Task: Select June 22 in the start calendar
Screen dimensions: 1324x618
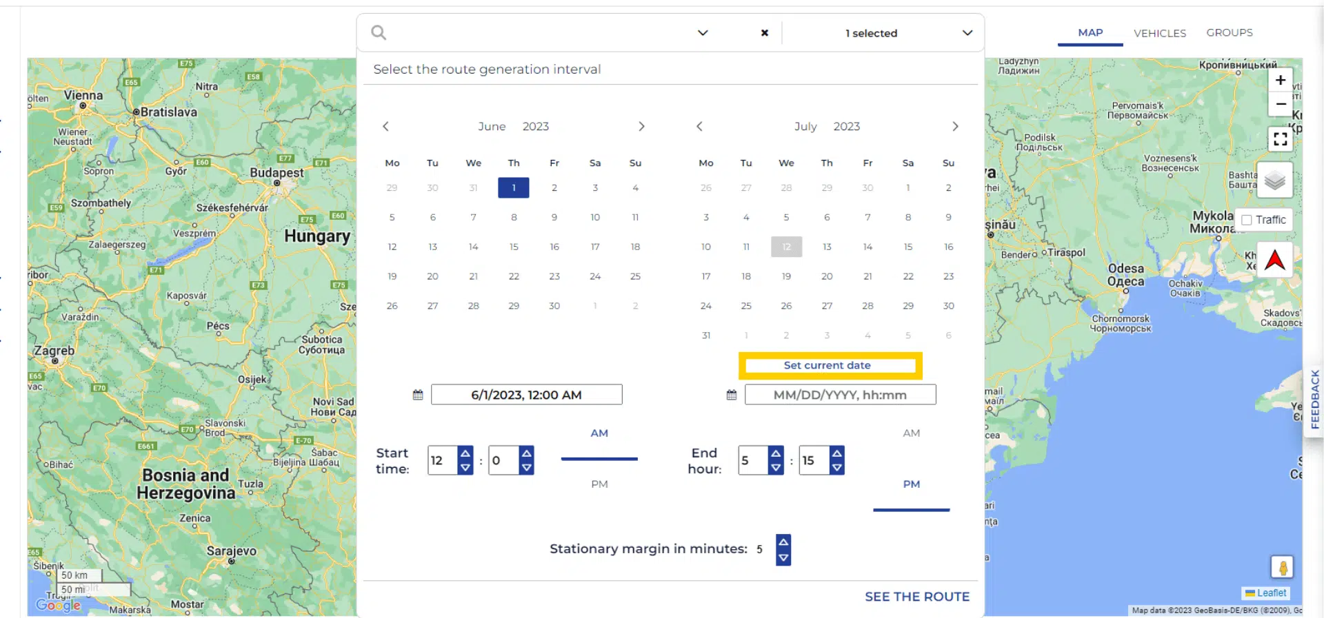Action: [514, 276]
